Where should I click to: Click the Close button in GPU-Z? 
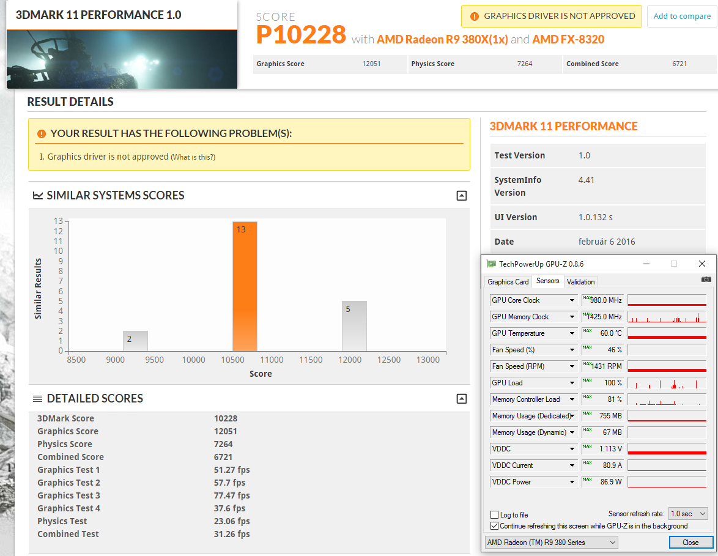690,543
